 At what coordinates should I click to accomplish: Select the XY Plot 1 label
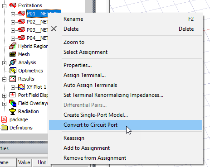(36, 87)
